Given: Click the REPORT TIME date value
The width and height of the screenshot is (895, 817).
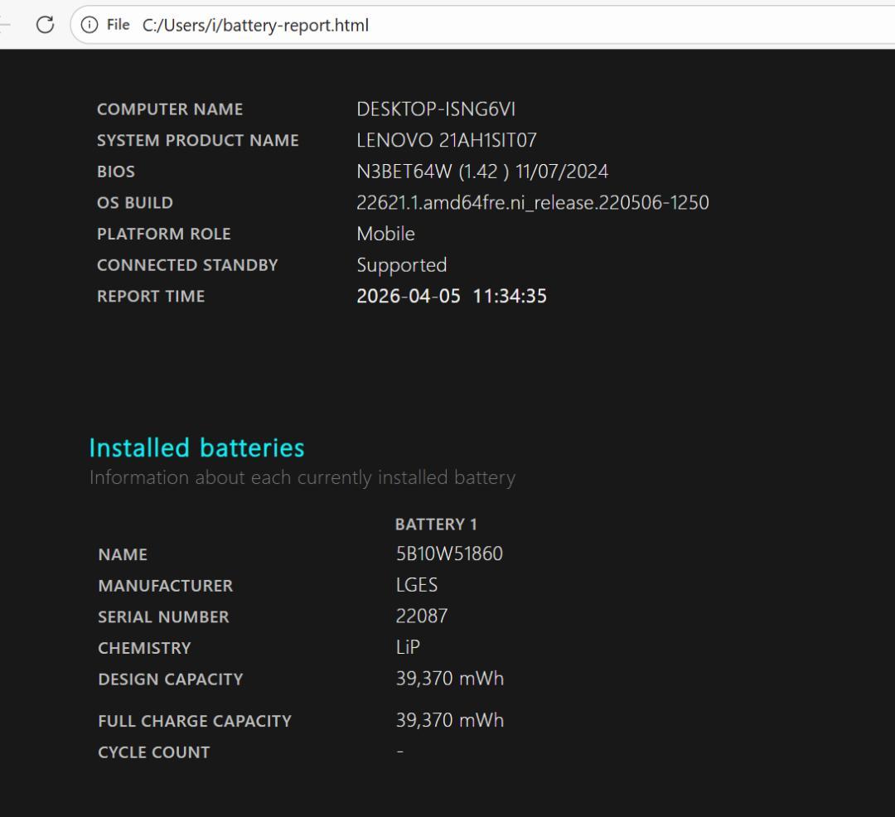Looking at the screenshot, I should point(451,296).
